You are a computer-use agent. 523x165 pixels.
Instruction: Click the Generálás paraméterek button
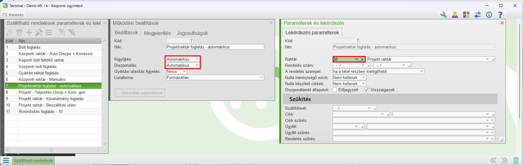[140, 93]
